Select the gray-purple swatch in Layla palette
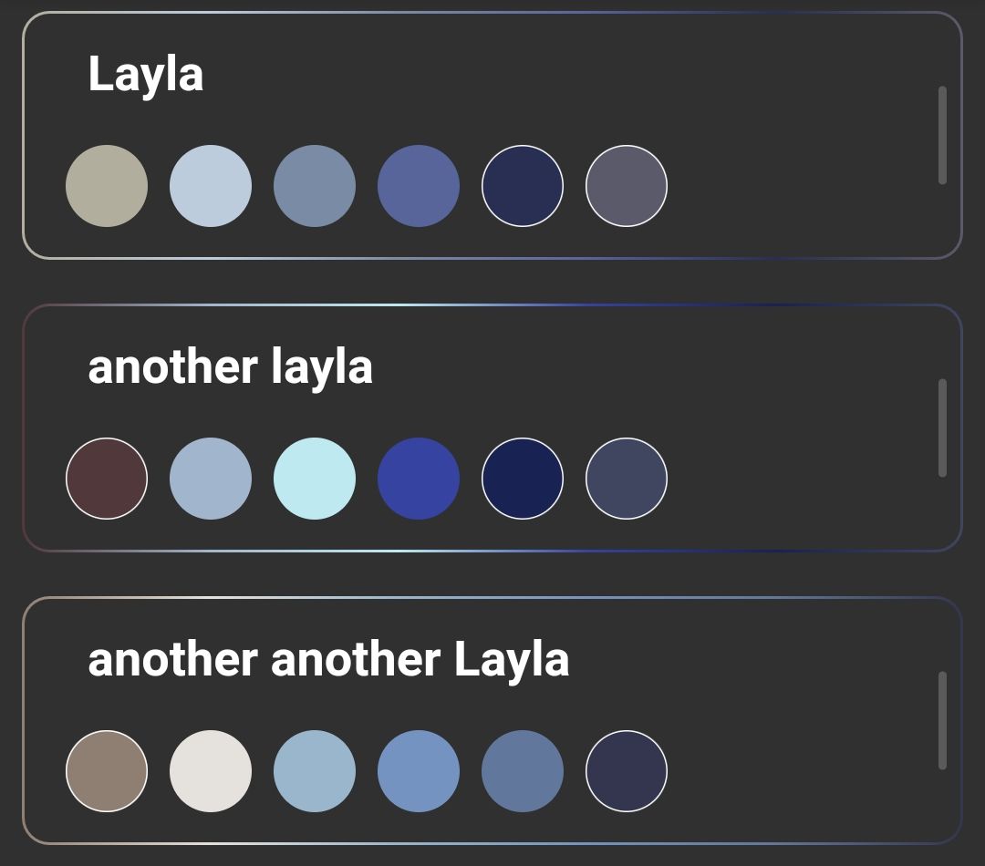 (x=627, y=186)
